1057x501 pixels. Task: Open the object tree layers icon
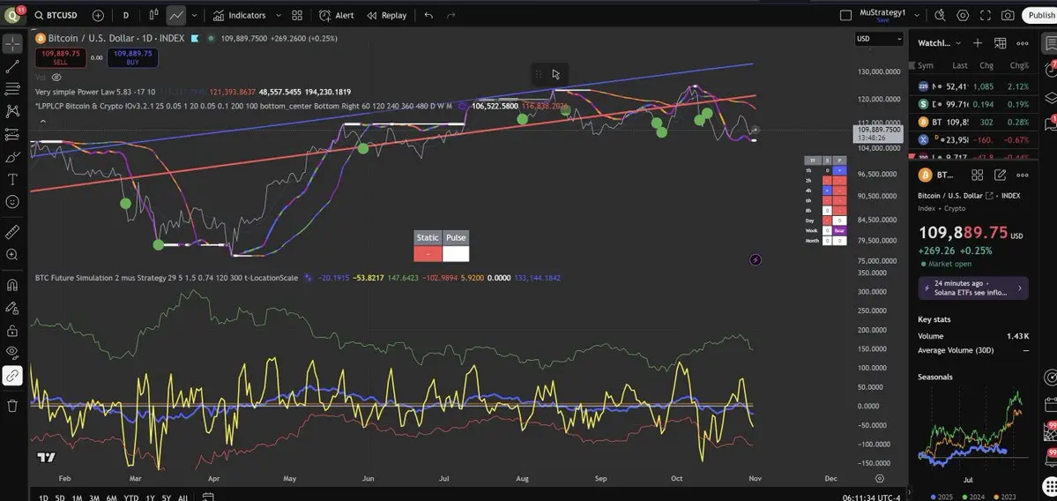[x=1050, y=97]
